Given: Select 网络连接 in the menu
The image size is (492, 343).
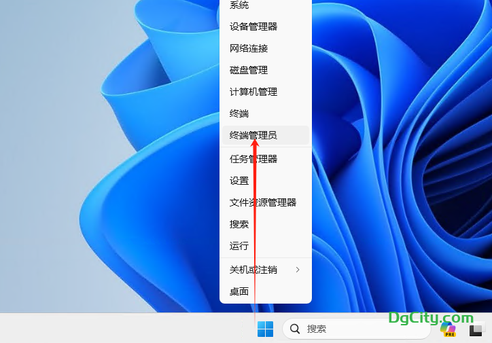Looking at the screenshot, I should (x=266, y=48).
